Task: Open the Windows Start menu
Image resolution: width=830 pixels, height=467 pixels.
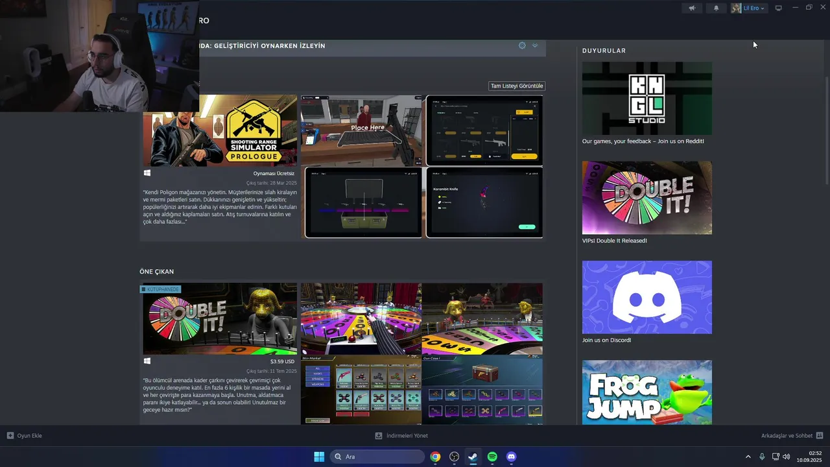Action: 319,457
